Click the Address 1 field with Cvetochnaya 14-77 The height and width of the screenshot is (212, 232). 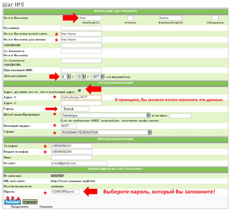pyautogui.click(x=81, y=97)
